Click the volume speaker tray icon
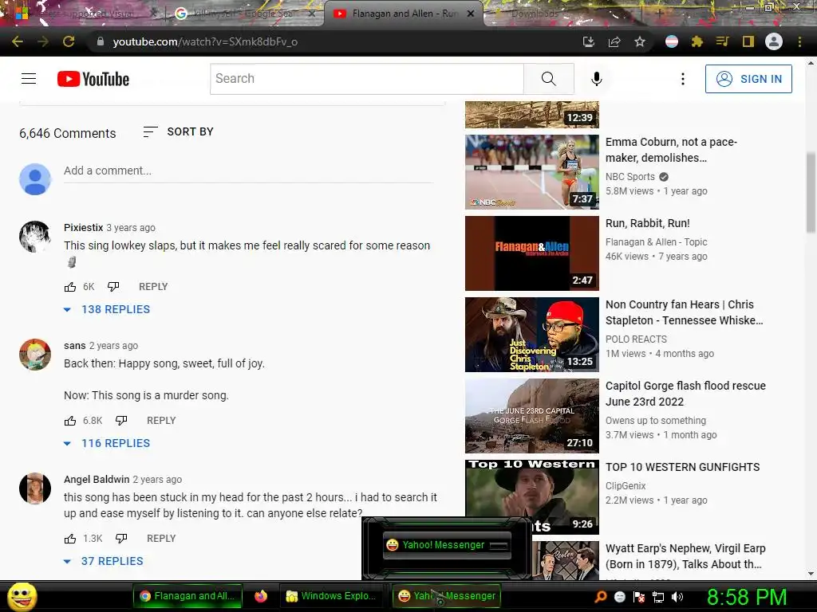The height and width of the screenshot is (612, 817). [678, 596]
